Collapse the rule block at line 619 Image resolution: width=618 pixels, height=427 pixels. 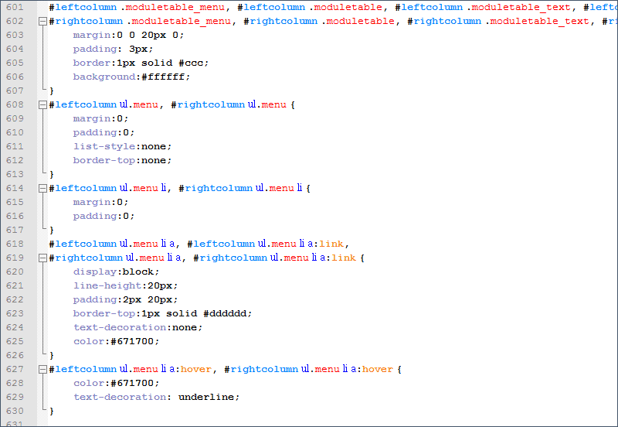tap(42, 258)
